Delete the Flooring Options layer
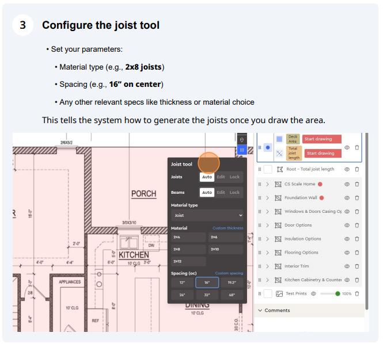Screen dimensions: 383x344 (x=357, y=253)
